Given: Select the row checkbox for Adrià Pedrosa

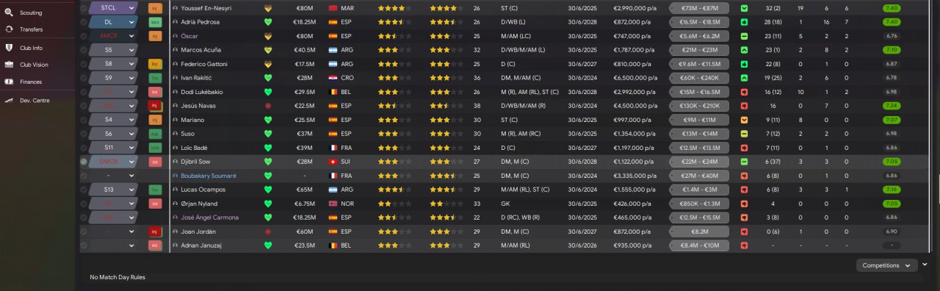Looking at the screenshot, I should pos(84,22).
